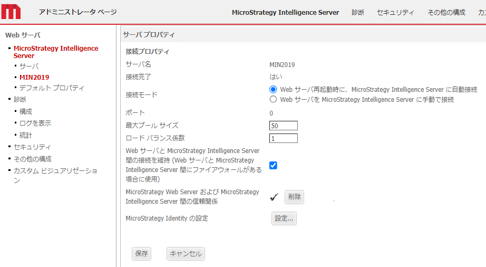The width and height of the screenshot is (486, 267).
Task: Open MicroStrategy Identity 設定... button
Action: pos(284,218)
